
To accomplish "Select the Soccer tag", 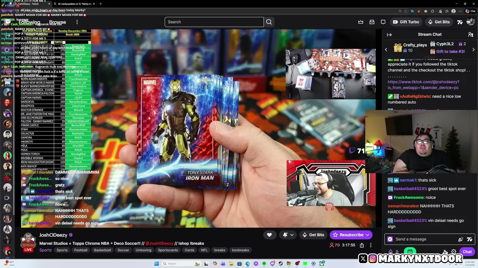I will pyautogui.click(x=123, y=250).
